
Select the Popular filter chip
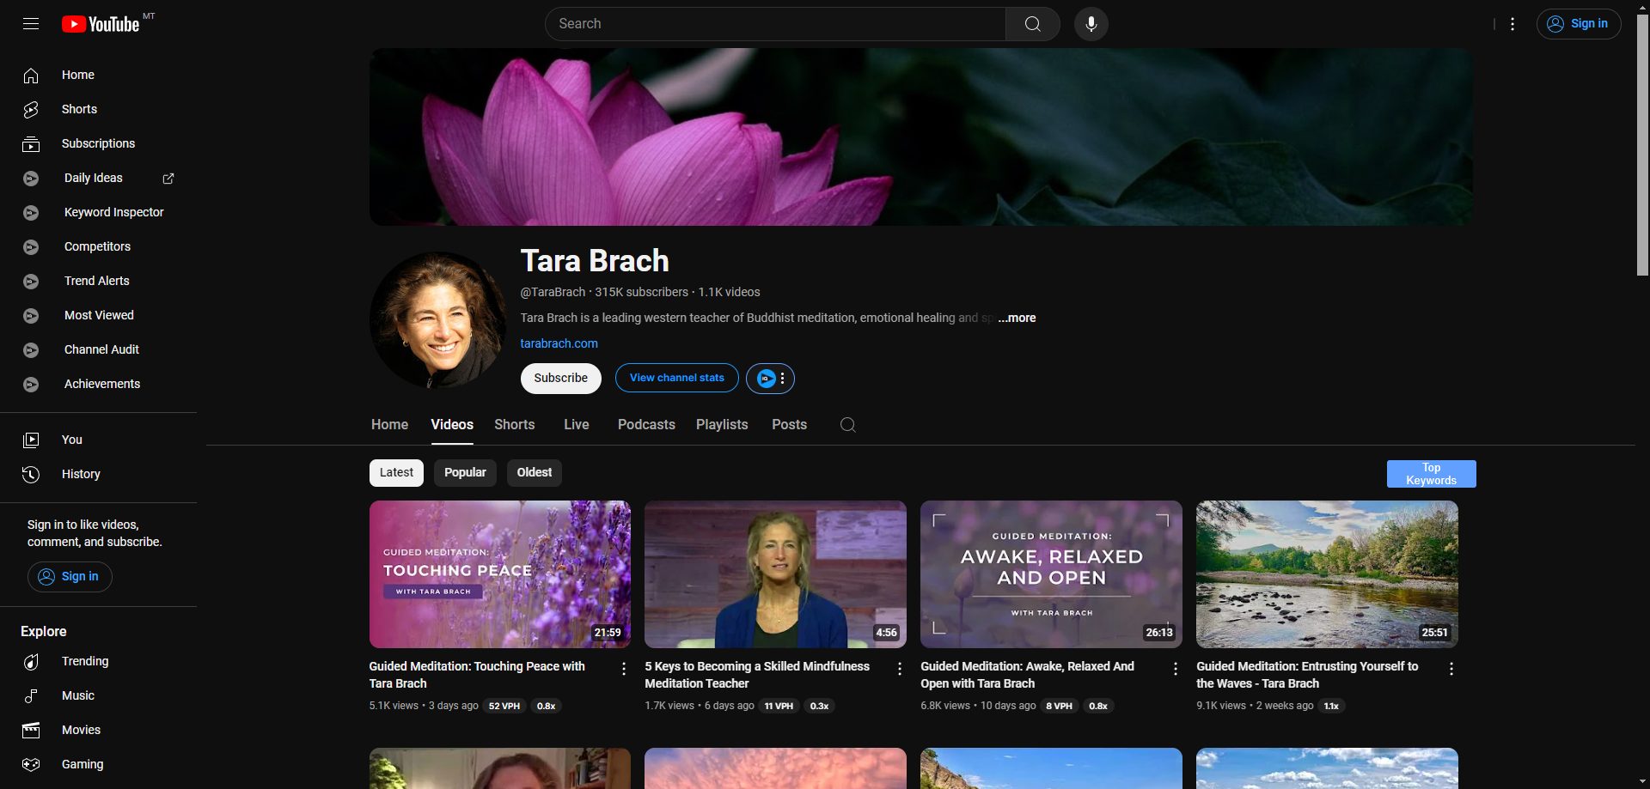coord(465,473)
